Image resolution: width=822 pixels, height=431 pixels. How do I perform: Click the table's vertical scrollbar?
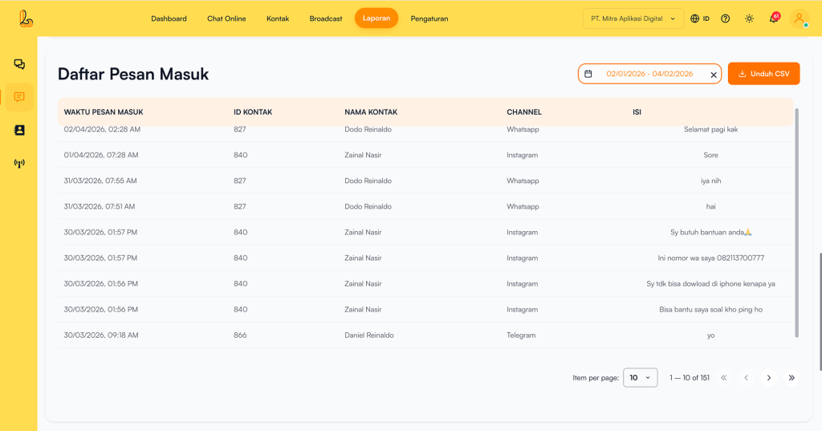click(796, 222)
